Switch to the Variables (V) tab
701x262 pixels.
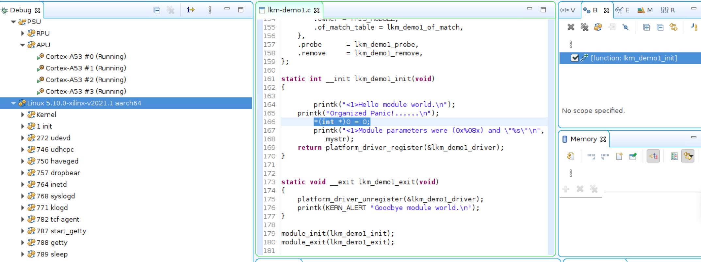(568, 10)
